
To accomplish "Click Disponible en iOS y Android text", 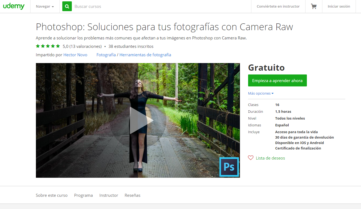I will pyautogui.click(x=300, y=143).
